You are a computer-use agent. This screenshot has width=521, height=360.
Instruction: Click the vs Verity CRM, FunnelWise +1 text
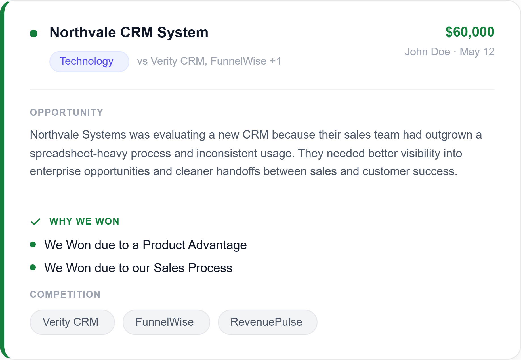pos(209,61)
